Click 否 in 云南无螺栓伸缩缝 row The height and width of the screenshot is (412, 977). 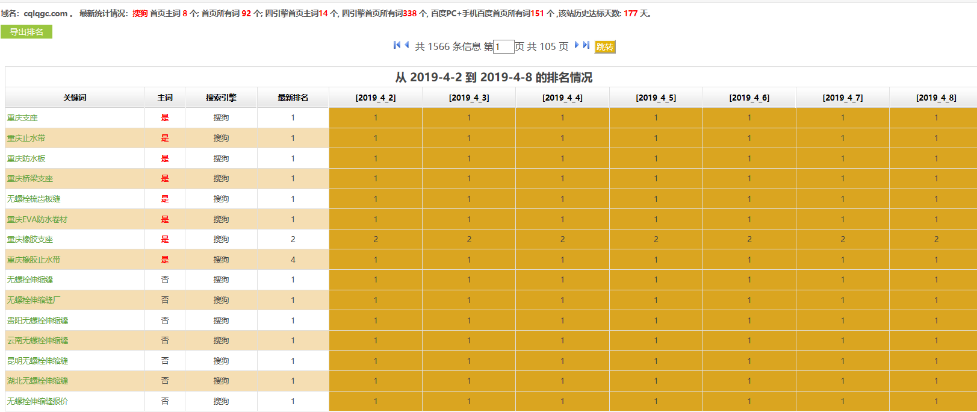[x=165, y=341]
